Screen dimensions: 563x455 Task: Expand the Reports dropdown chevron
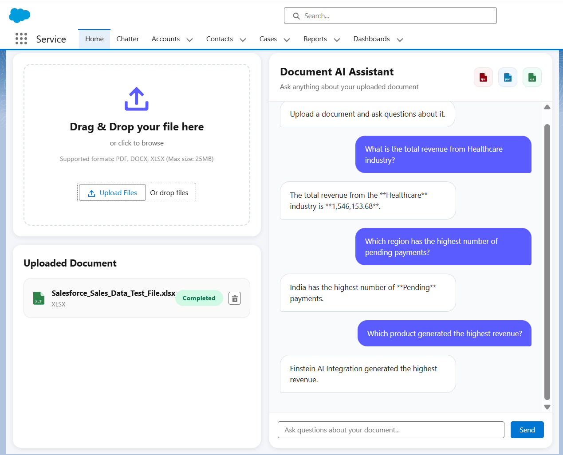(337, 39)
